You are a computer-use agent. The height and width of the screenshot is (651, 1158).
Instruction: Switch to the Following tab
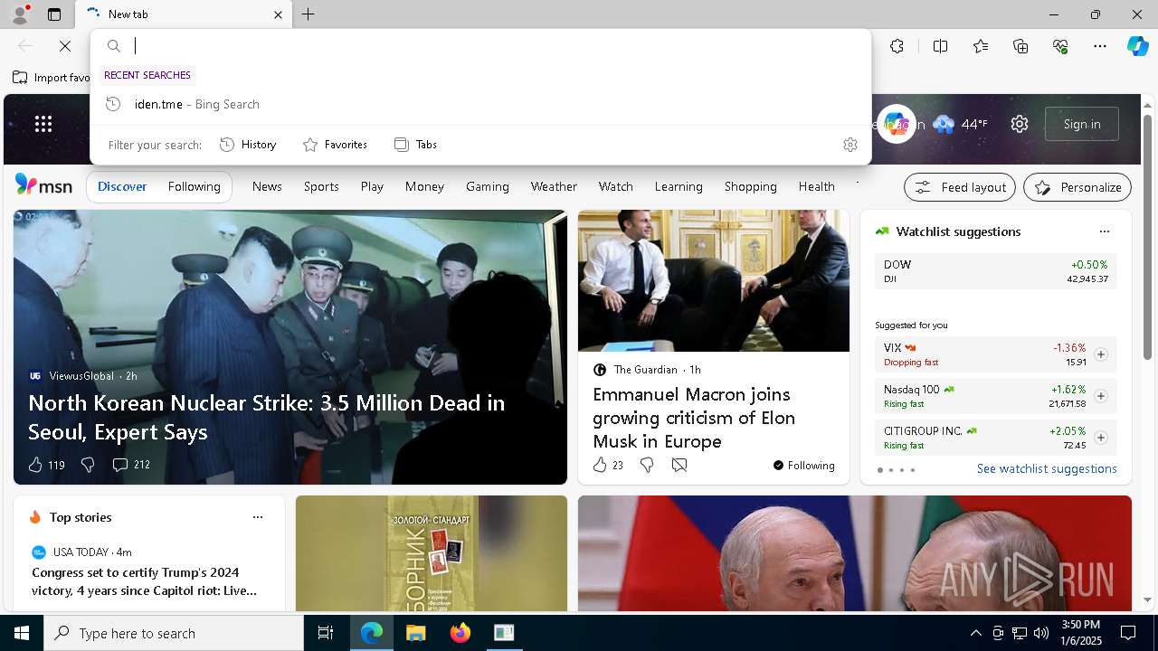tap(195, 186)
